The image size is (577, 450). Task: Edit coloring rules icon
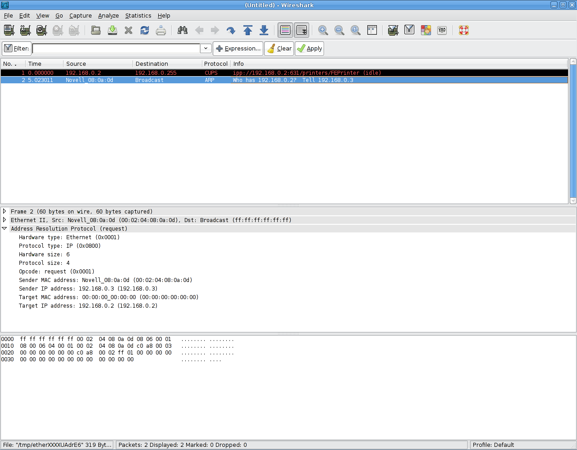tap(426, 30)
